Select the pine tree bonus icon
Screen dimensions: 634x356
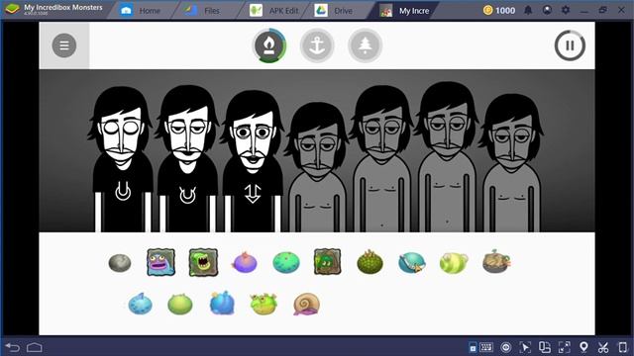365,45
